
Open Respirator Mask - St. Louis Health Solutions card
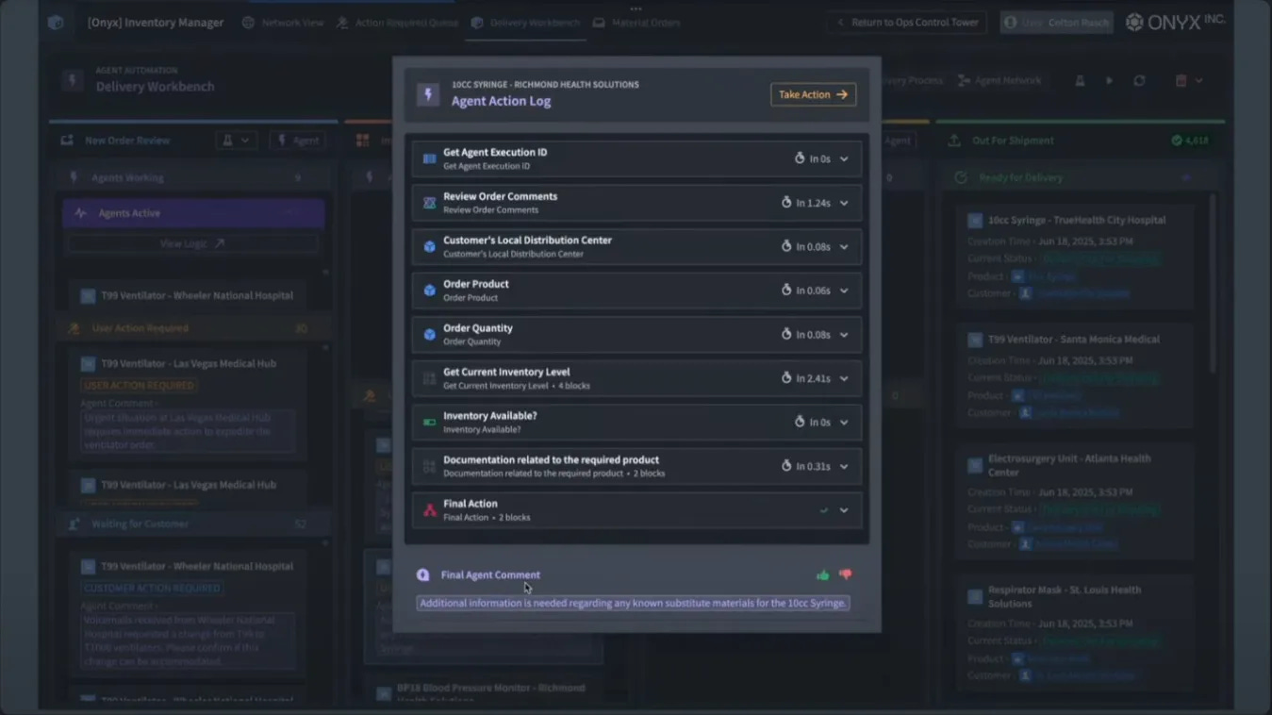pos(1076,634)
